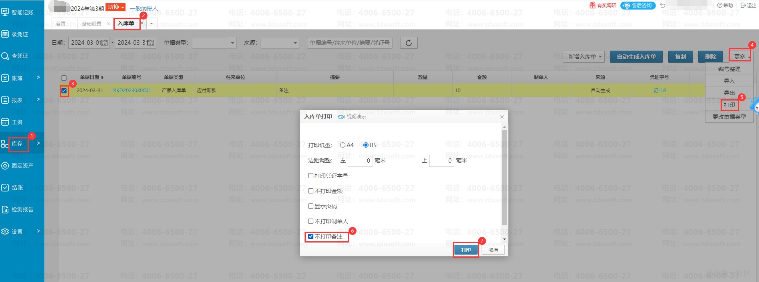Open 工资 sidebar entry
Screen dimensions: 759x282
coord(12,122)
